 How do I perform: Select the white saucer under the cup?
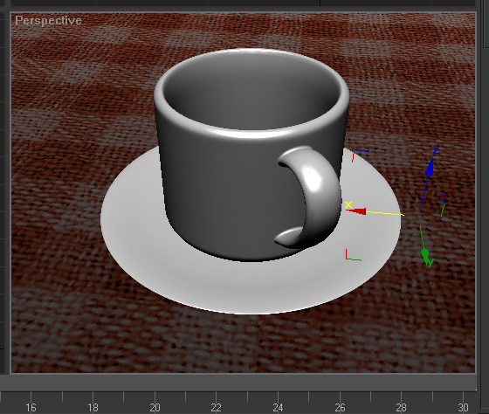(x=250, y=280)
